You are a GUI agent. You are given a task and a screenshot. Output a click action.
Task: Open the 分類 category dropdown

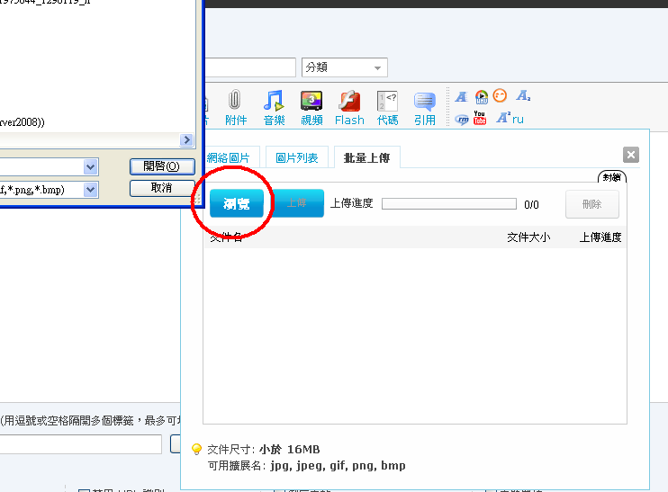pos(345,67)
